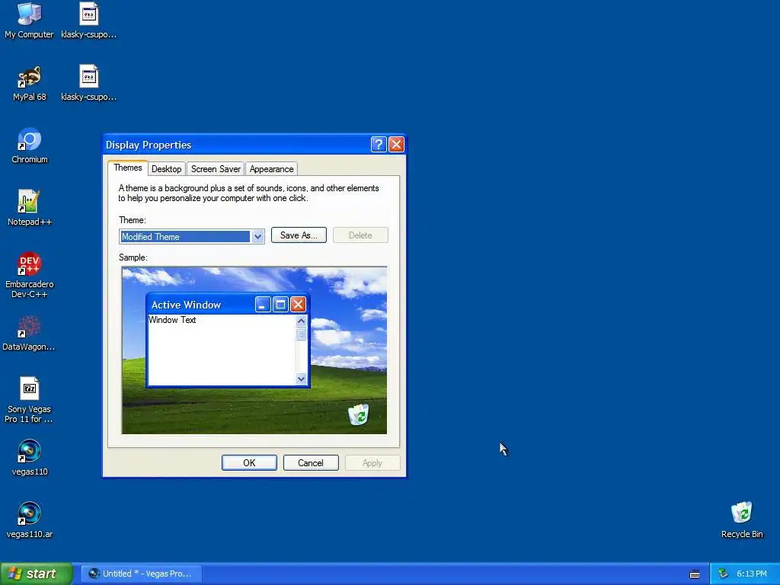This screenshot has width=780, height=585.
Task: Click the 'Active Window' sample title
Action: [x=186, y=305]
